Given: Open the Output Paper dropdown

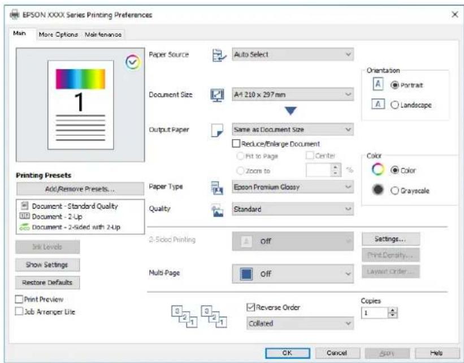Looking at the screenshot, I should [x=293, y=129].
